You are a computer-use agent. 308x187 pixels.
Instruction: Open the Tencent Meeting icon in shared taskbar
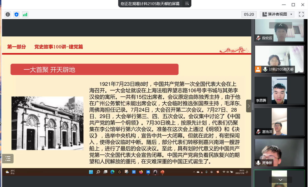148,172
